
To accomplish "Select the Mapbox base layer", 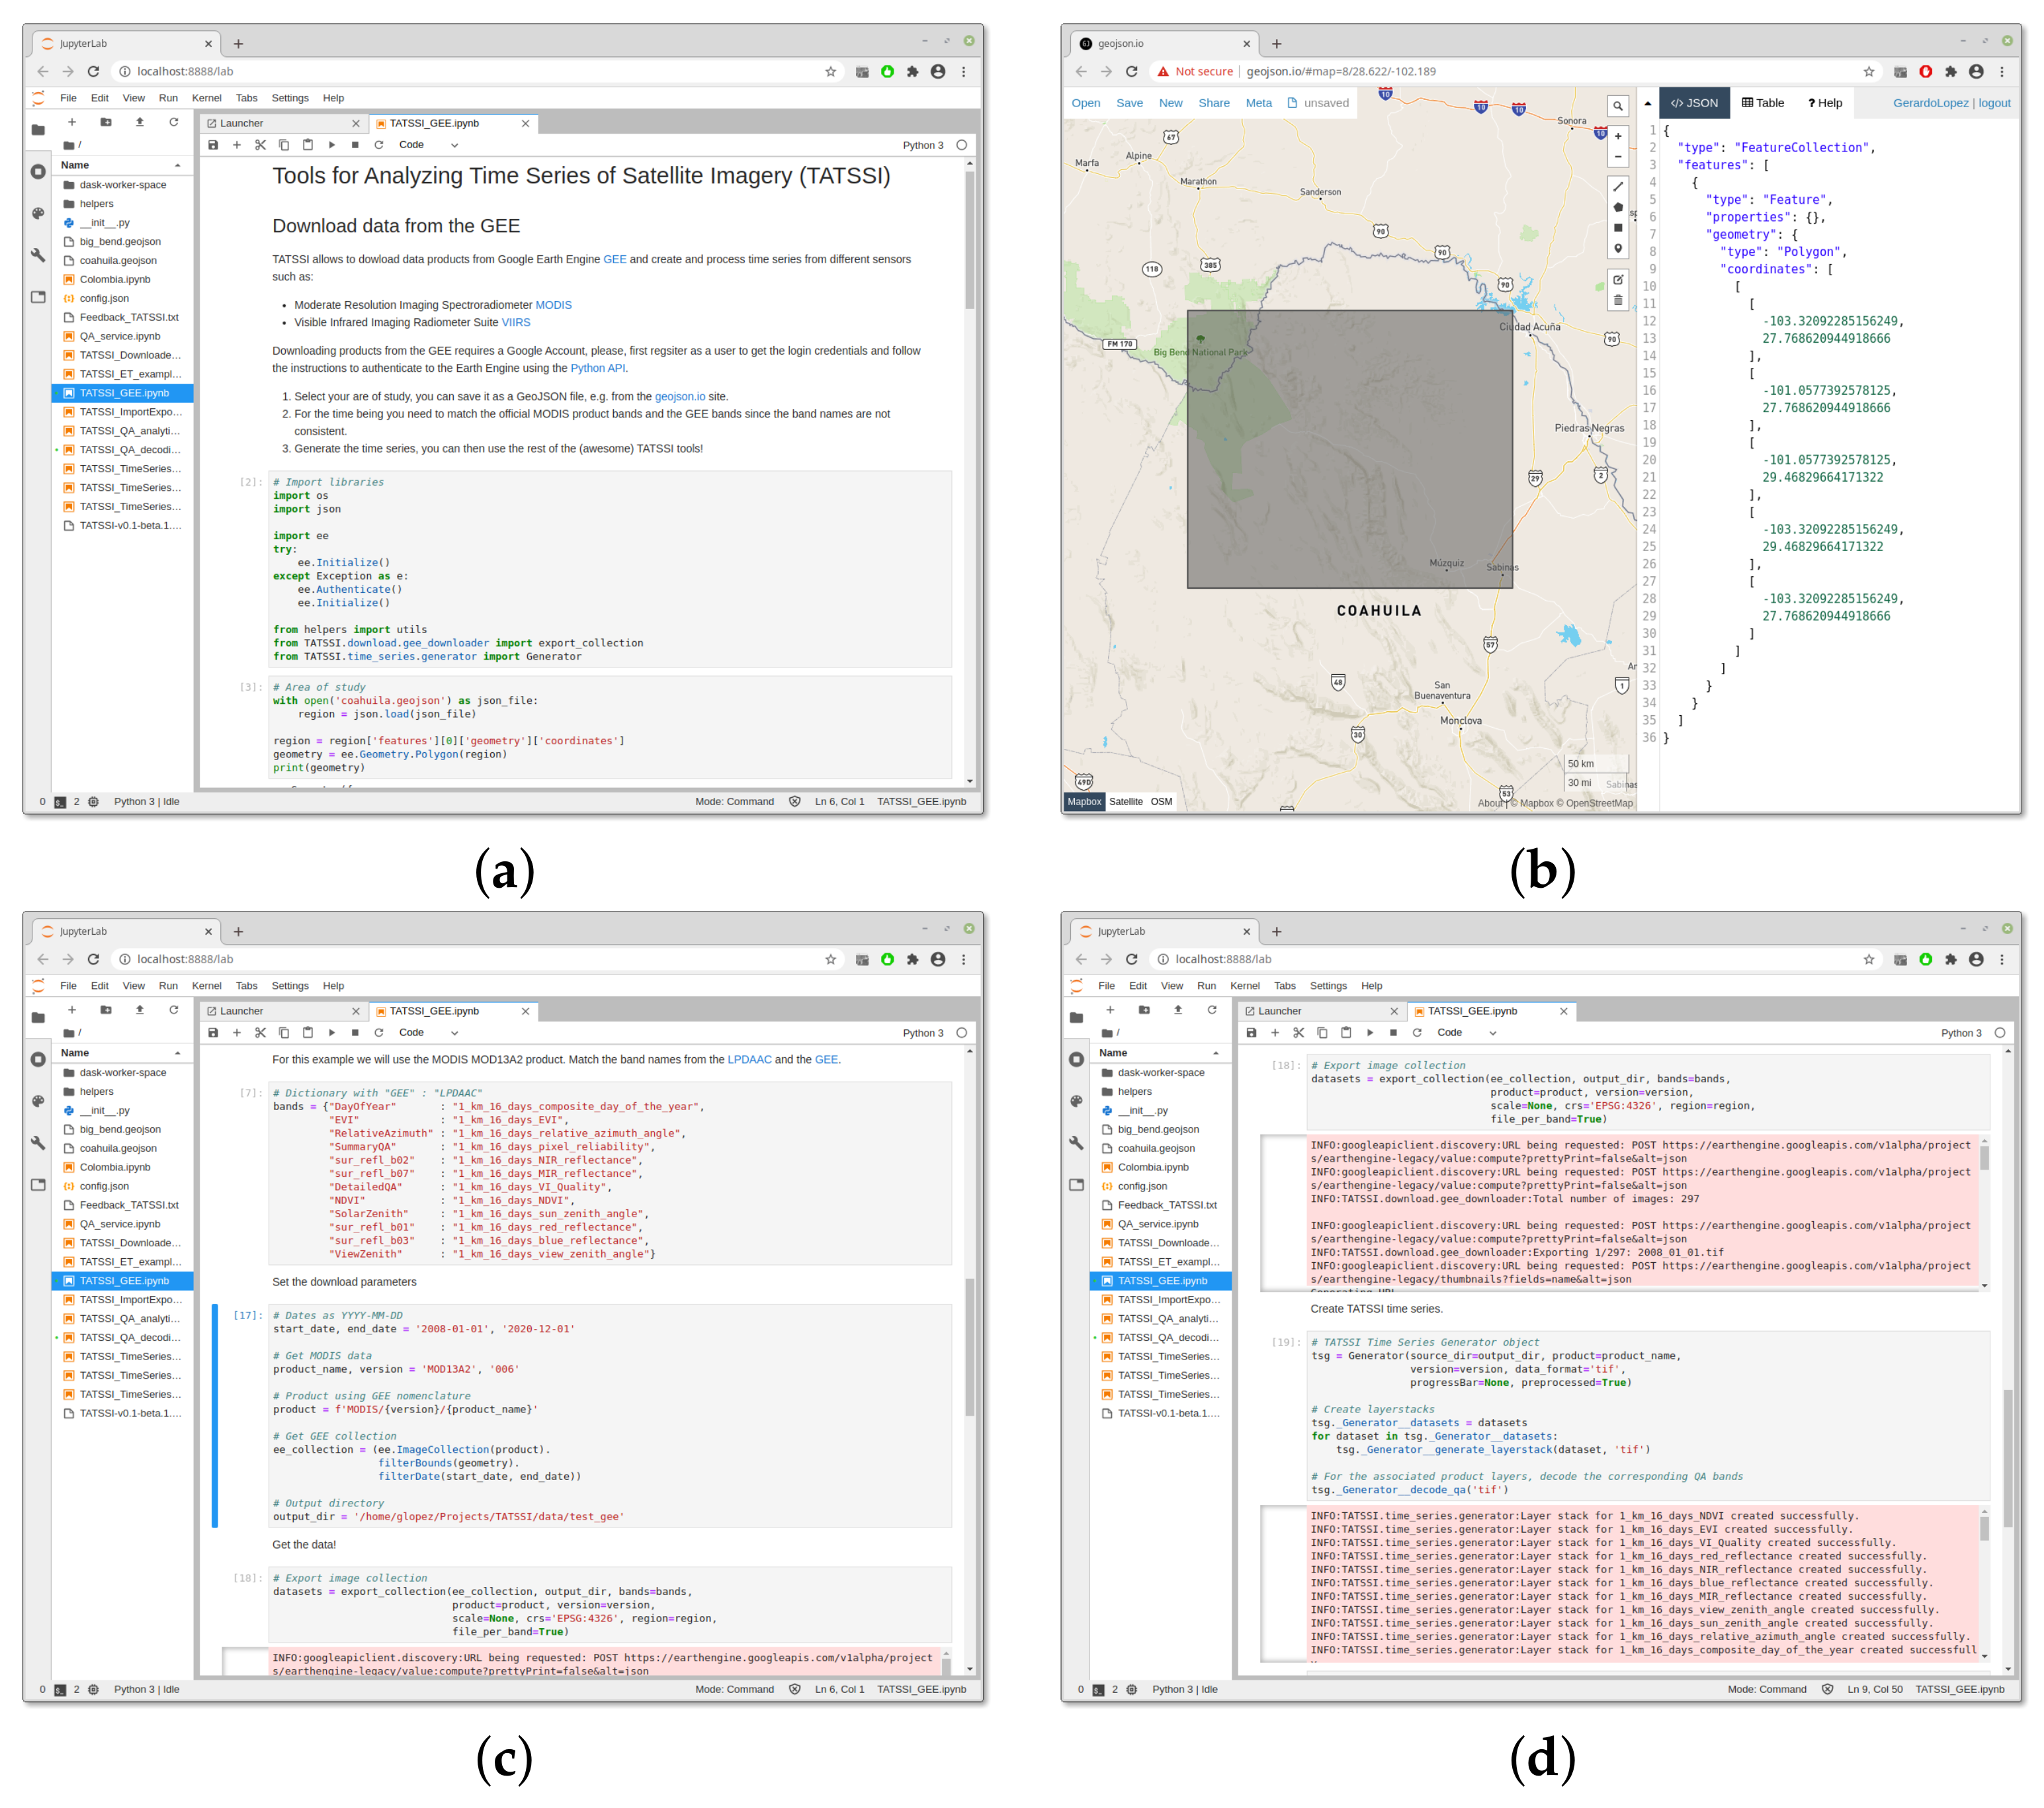I will (x=1084, y=801).
